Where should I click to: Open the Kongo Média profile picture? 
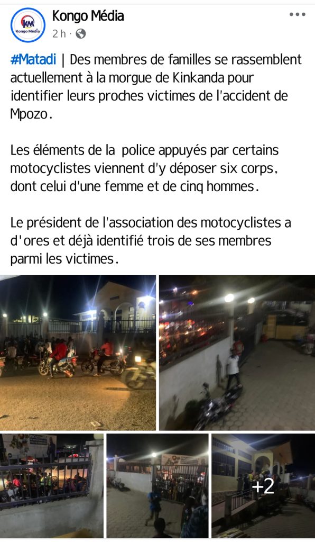tap(28, 25)
